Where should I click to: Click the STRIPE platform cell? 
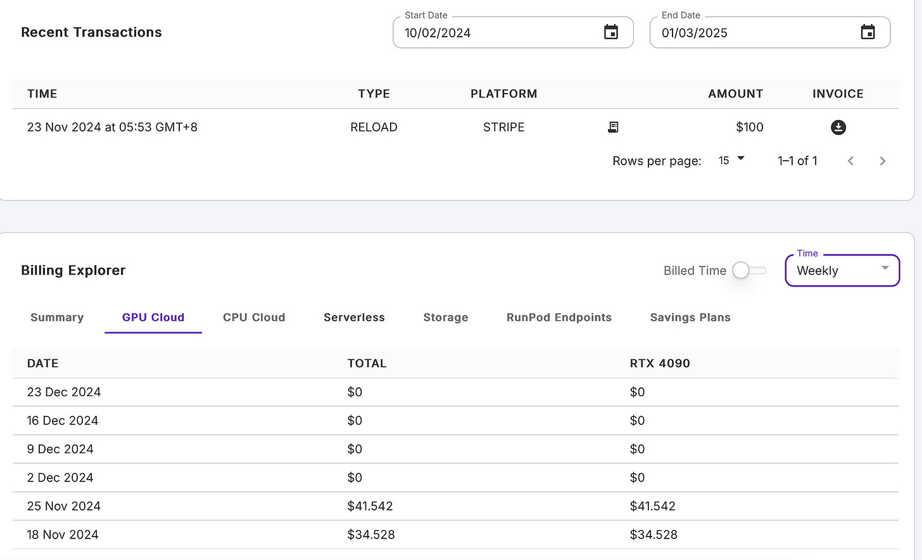tap(503, 127)
